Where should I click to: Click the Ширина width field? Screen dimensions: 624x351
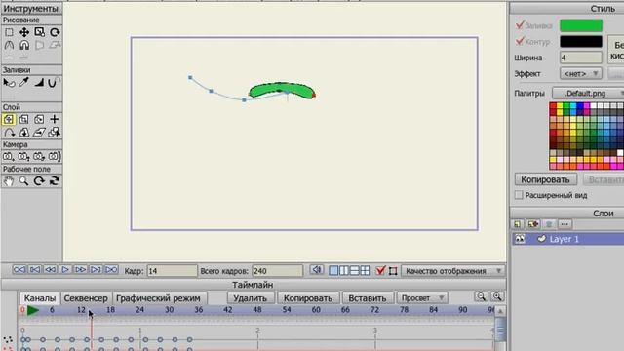581,58
